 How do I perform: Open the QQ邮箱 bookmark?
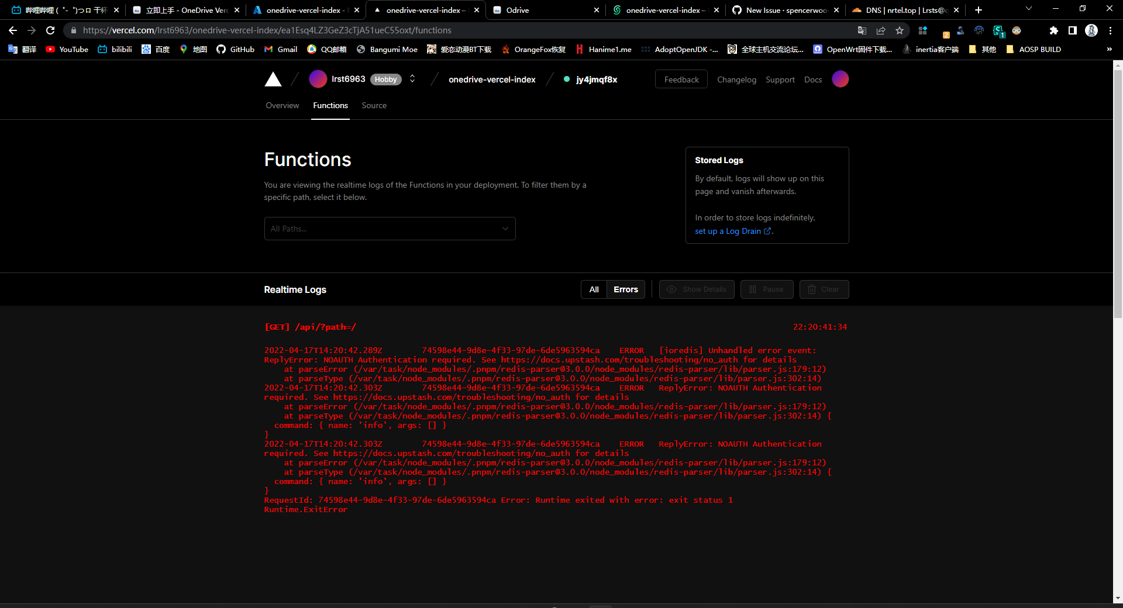[x=327, y=50]
